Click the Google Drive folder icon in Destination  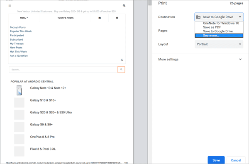pyautogui.click(x=198, y=17)
